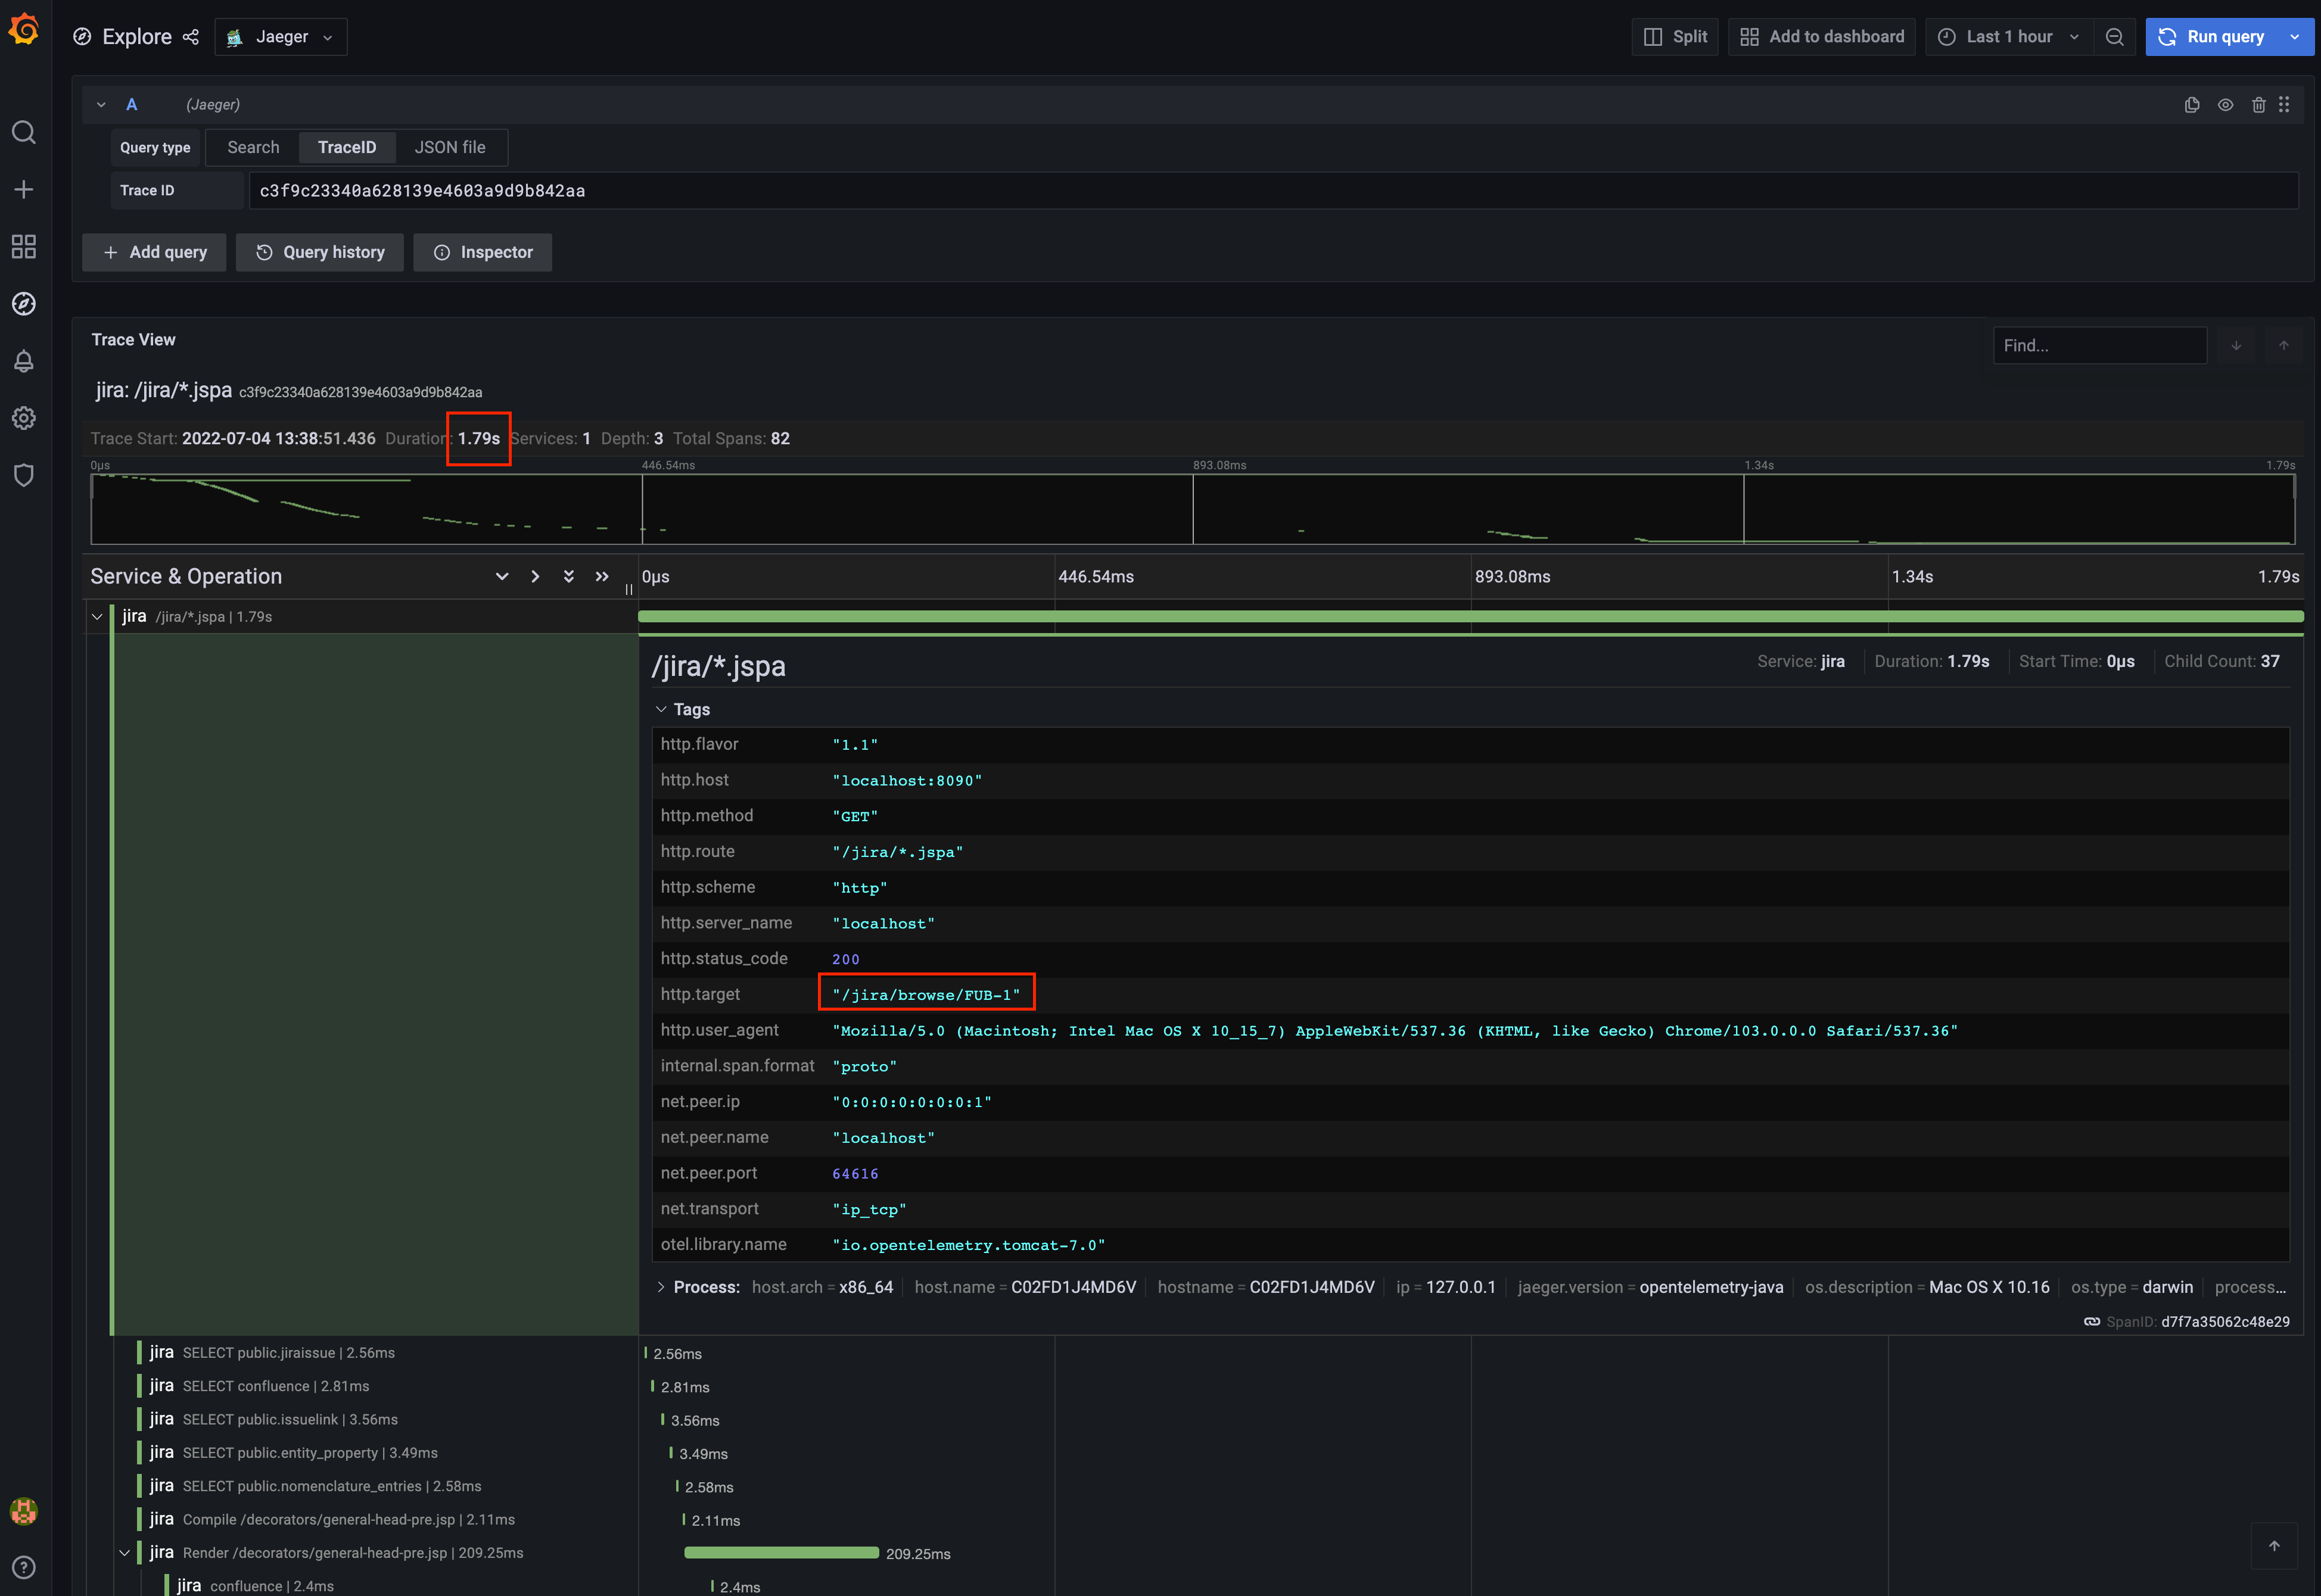Click the Server Admin shield icon
Screen dimensions: 2321x1596
pos(24,475)
